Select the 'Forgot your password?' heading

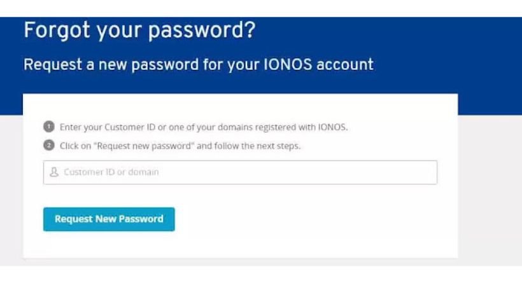pos(139,31)
